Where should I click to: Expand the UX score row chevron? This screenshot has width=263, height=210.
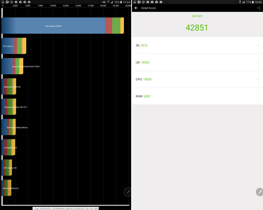pyautogui.click(x=258, y=62)
